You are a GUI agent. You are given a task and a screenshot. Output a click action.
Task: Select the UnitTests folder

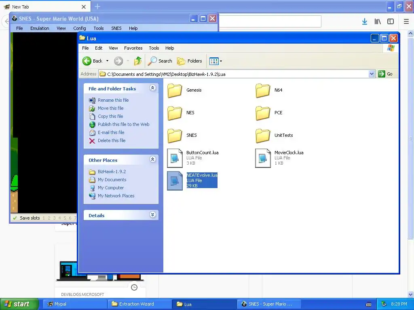[x=275, y=136]
